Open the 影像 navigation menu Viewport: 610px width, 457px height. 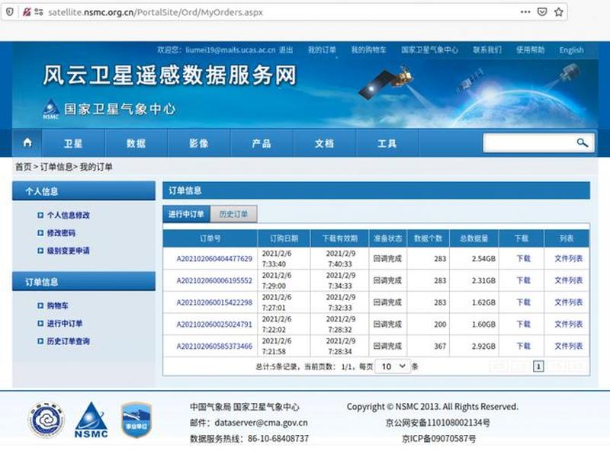coord(199,143)
